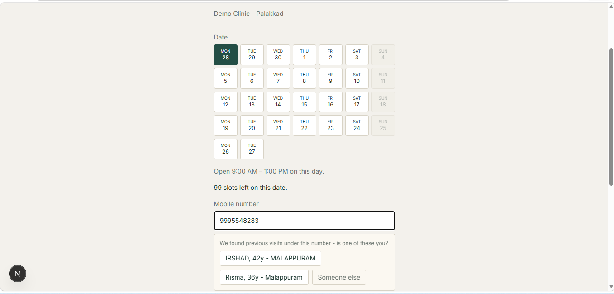Open the Next.js dev tools round icon
Screen dimensions: 614x294
(18, 274)
